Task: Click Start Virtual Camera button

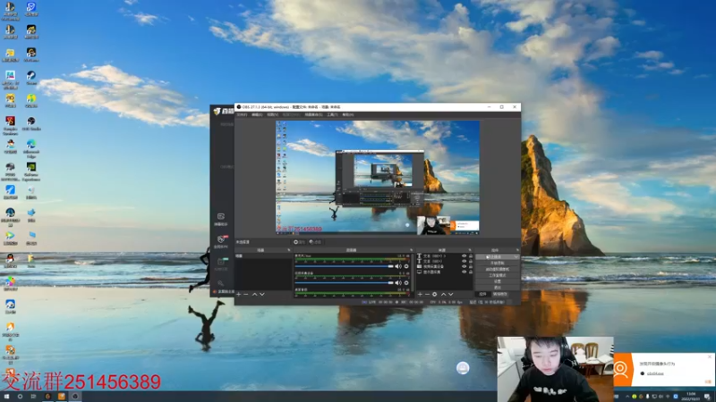Action: pyautogui.click(x=498, y=270)
